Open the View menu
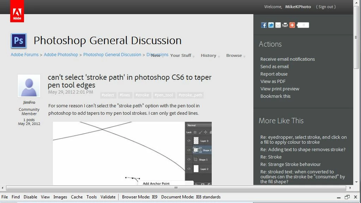This screenshot has width=361, height=203. coord(46,197)
